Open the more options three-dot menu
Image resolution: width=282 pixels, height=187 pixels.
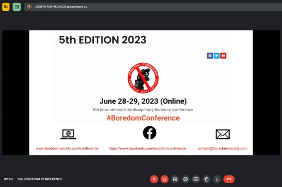click(x=217, y=179)
